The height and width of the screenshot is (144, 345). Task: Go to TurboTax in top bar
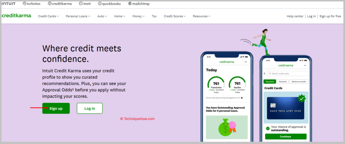coord(32,4)
